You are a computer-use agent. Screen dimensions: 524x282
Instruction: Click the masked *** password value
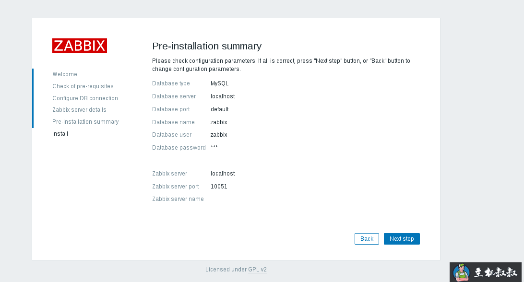214,147
